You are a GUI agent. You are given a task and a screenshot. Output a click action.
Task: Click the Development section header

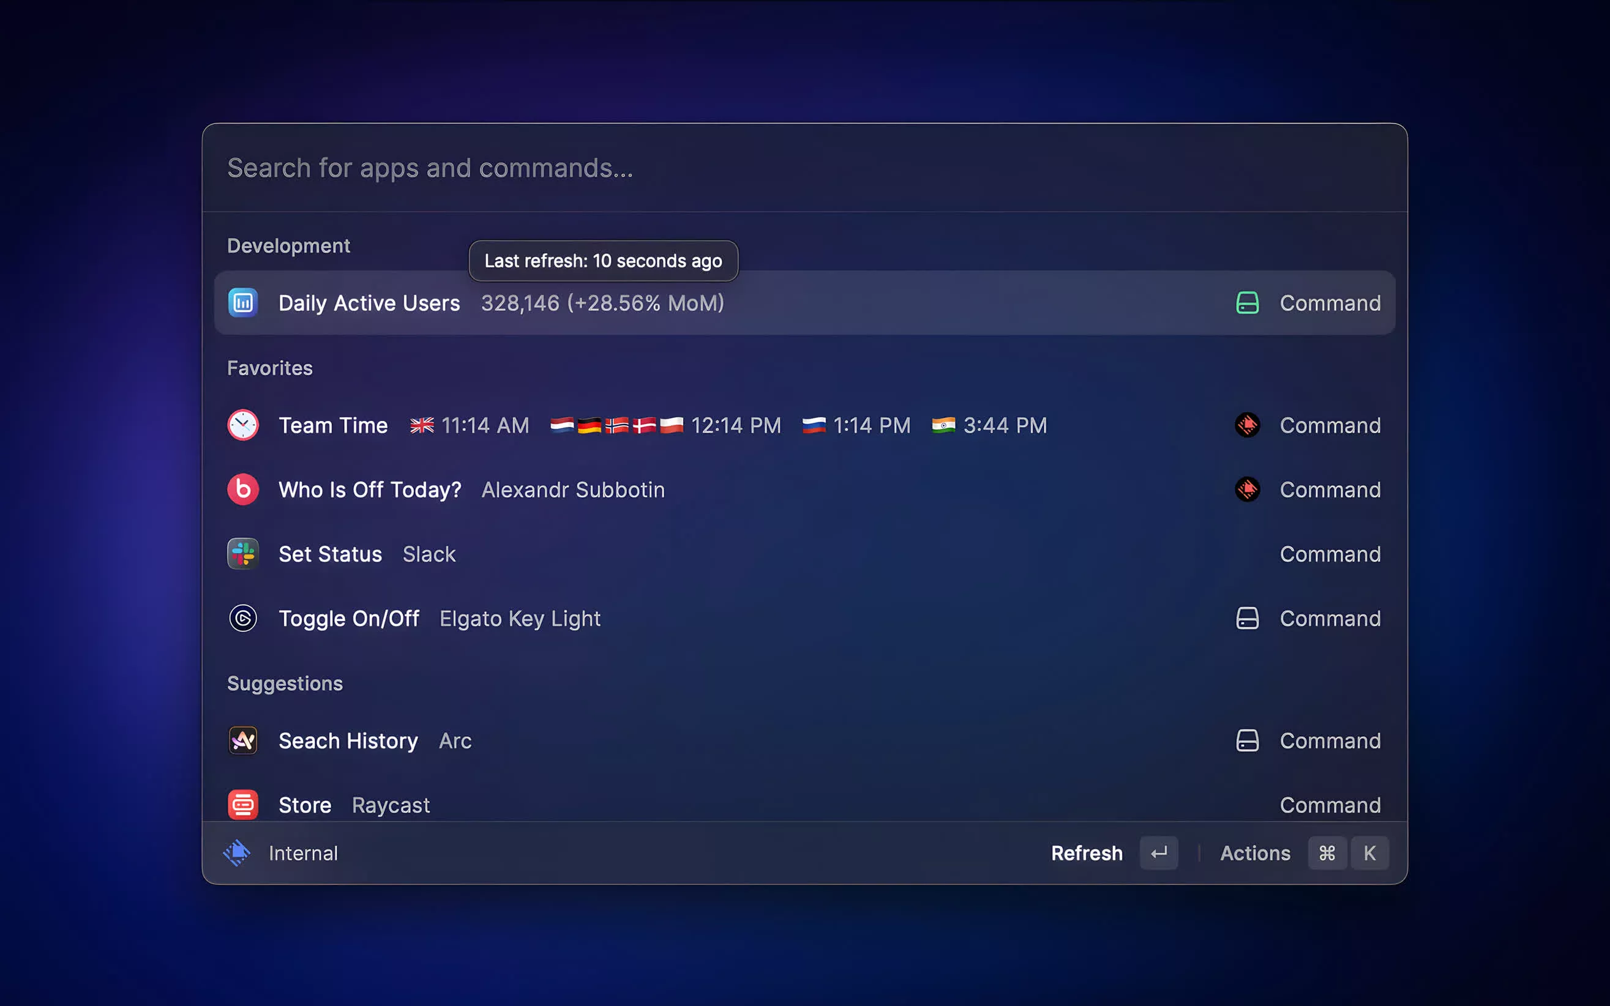click(288, 245)
